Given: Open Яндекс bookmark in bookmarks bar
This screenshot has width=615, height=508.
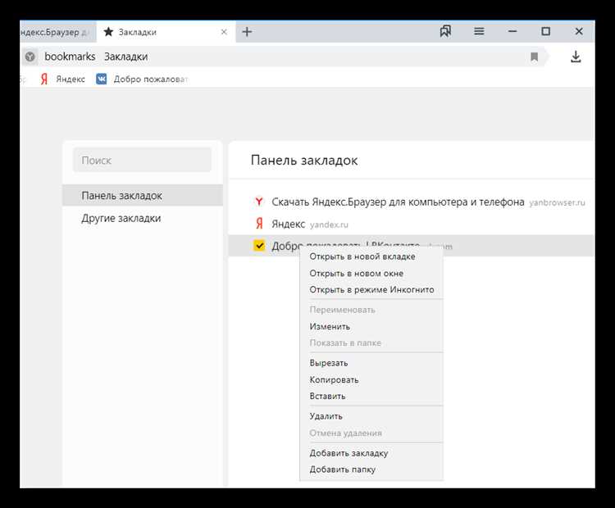Looking at the screenshot, I should coord(63,79).
